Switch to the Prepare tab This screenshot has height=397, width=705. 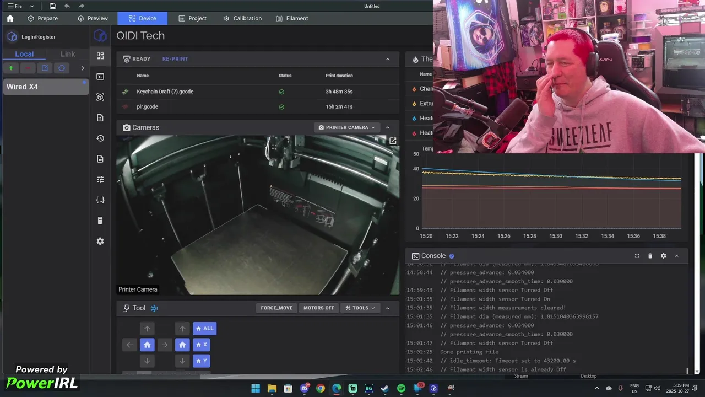coord(43,18)
